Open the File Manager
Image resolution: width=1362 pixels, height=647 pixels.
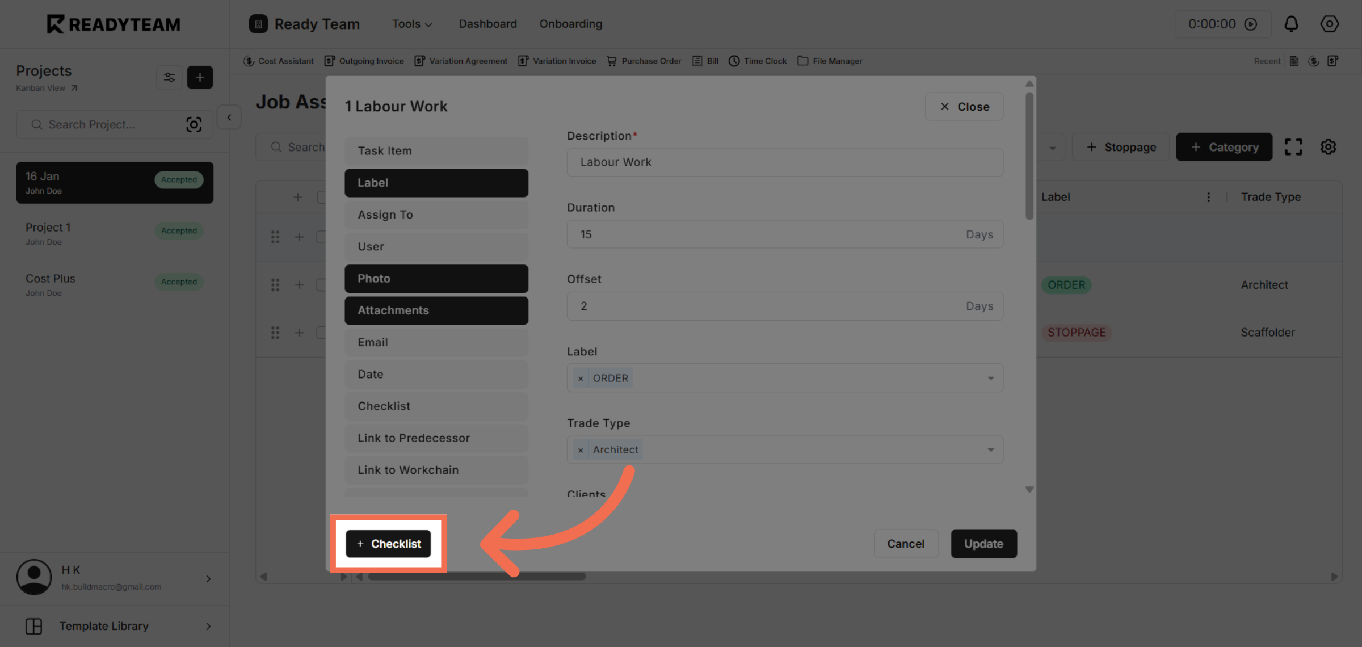pyautogui.click(x=830, y=61)
